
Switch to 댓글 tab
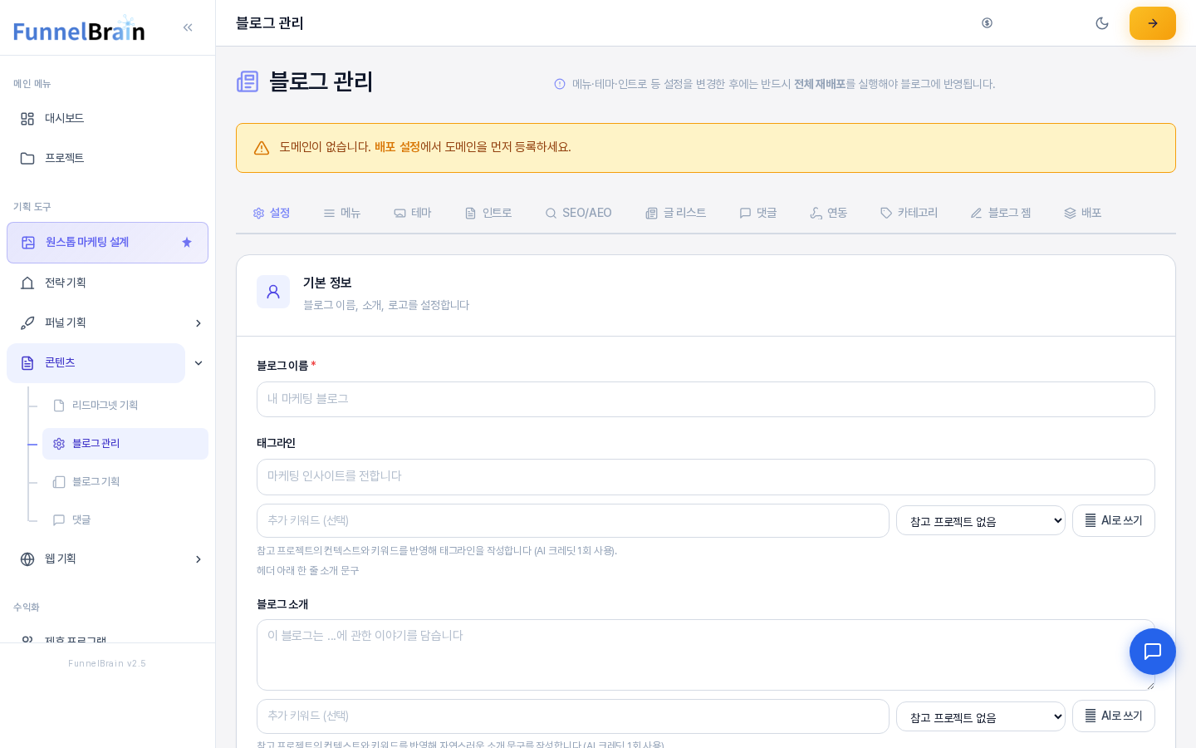(758, 213)
